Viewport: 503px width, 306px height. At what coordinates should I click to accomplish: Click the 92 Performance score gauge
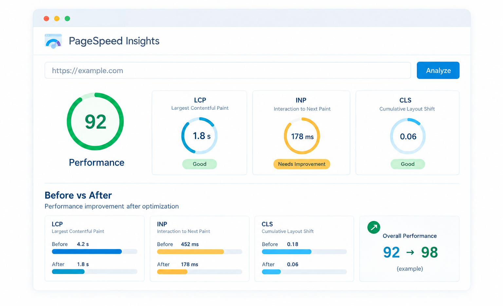pyautogui.click(x=95, y=122)
